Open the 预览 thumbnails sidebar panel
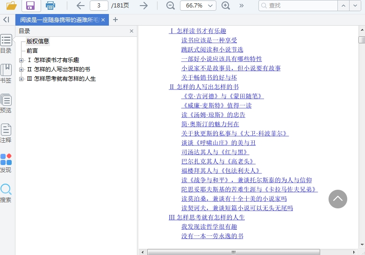Screen dimensions: 365x255 click(x=6, y=103)
